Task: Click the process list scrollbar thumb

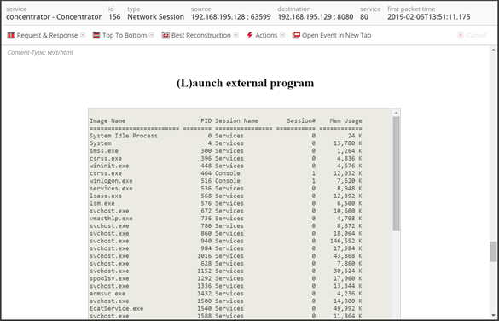Action: point(396,173)
